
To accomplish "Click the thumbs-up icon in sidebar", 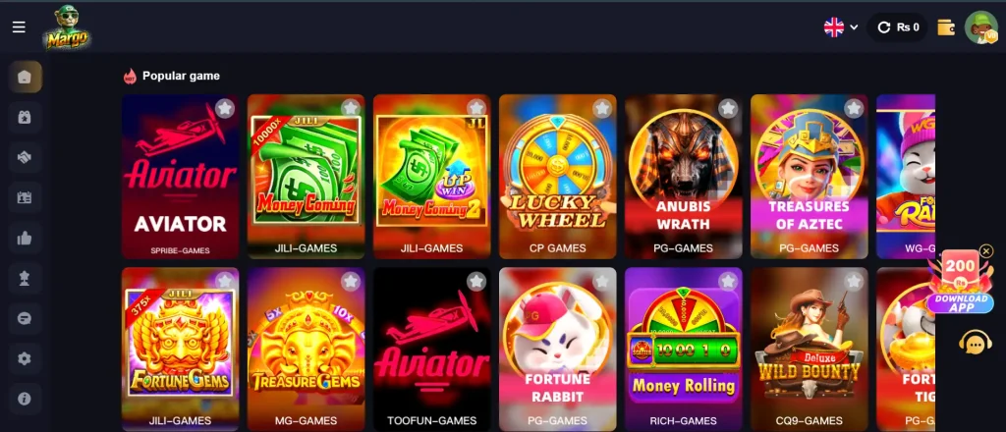I will point(25,239).
